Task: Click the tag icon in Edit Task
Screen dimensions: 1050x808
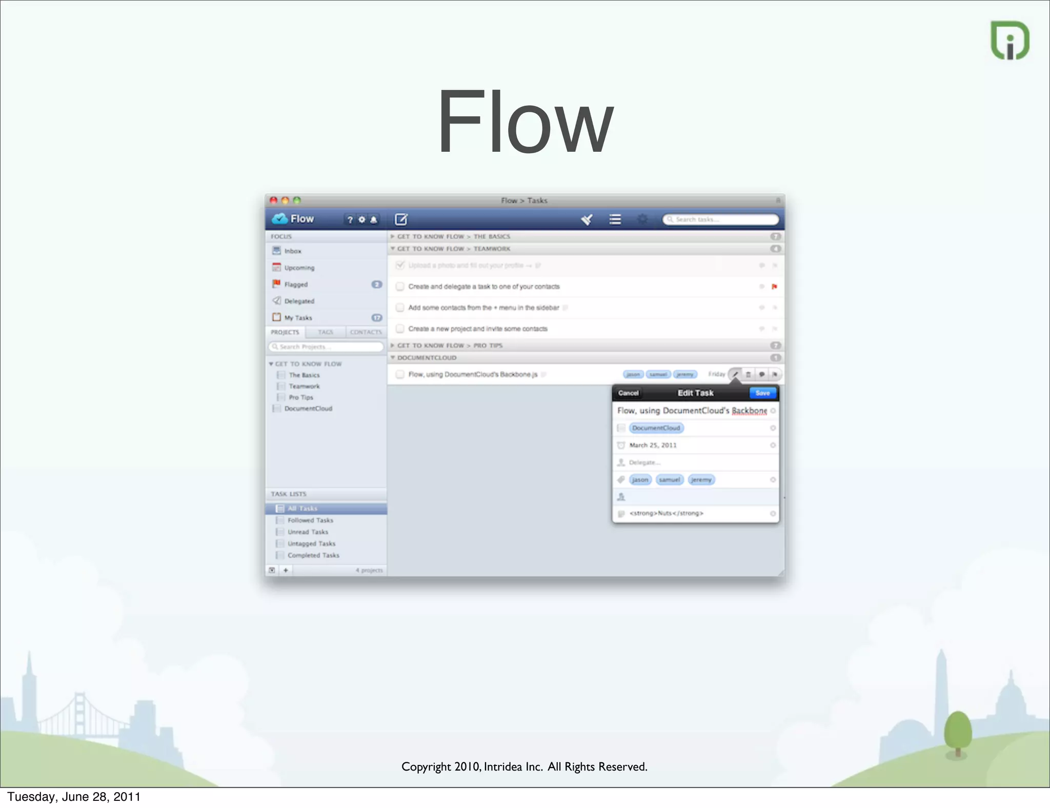Action: (x=621, y=480)
